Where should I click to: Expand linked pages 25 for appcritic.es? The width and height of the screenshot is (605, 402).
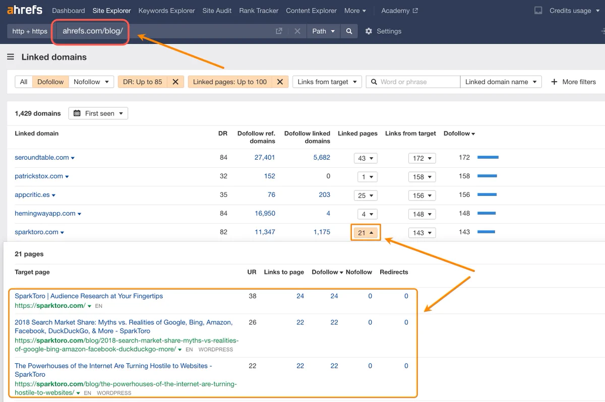point(366,195)
